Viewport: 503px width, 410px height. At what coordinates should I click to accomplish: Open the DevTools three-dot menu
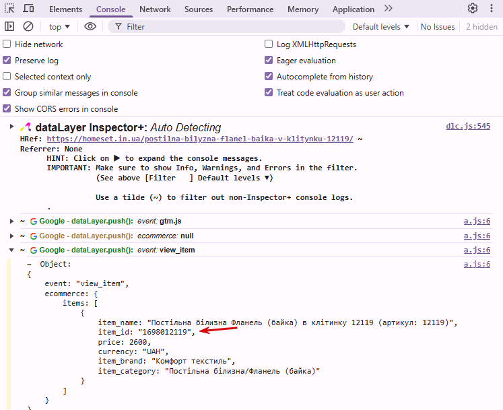(492, 9)
